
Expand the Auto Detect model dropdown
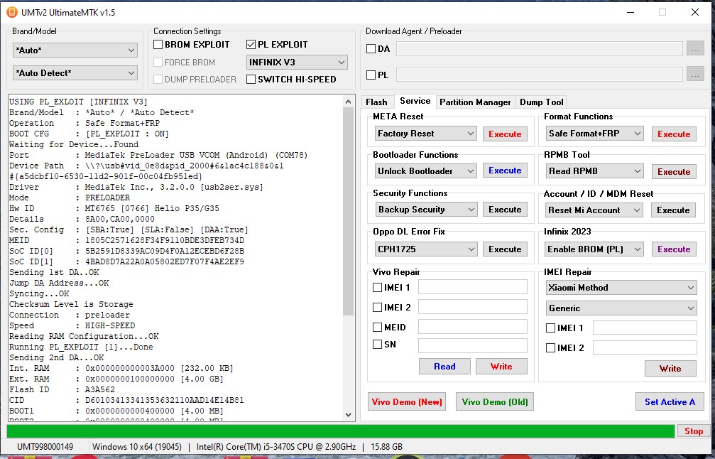coord(75,73)
